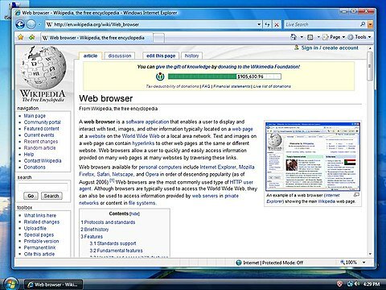Screen dimensions: 386x290
Task: Open the 3.1 Standards support entry
Action: click(113, 243)
